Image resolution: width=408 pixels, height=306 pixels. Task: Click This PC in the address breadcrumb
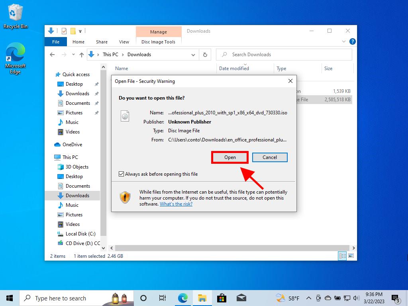110,55
